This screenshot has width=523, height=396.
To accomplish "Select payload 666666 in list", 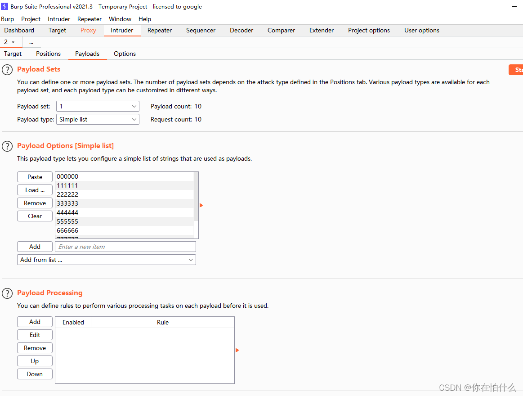I will coord(125,230).
